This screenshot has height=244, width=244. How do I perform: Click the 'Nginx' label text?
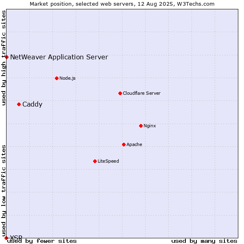click(x=150, y=126)
